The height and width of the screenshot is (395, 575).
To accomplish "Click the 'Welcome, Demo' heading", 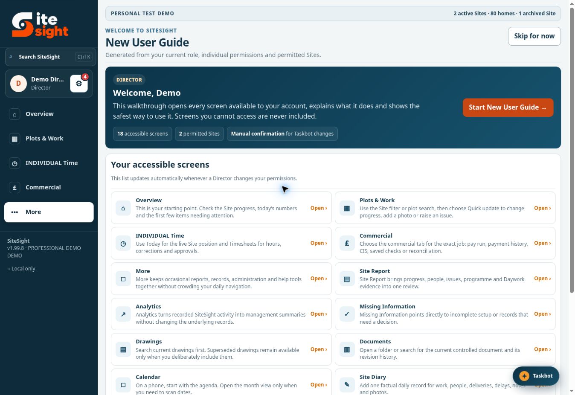I will coord(147,93).
